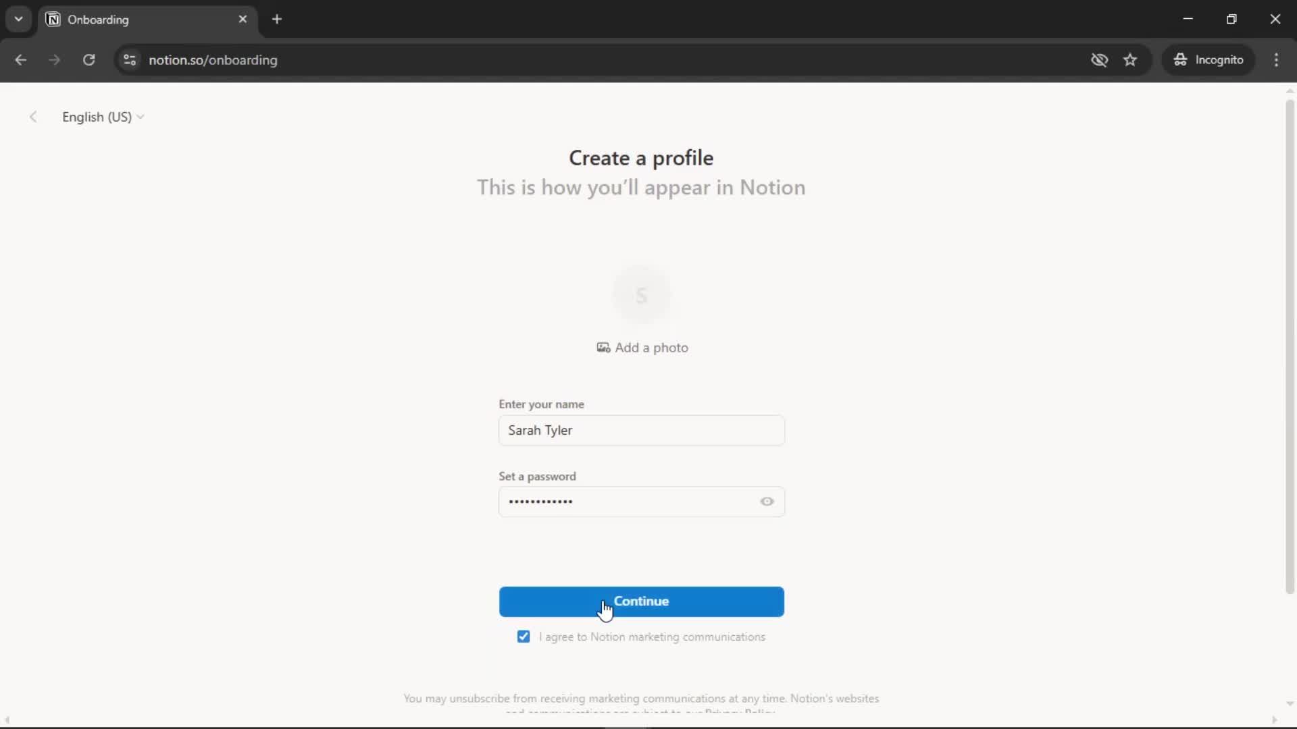The image size is (1297, 729).
Task: Open Chrome three-dot menu
Action: click(x=1276, y=60)
